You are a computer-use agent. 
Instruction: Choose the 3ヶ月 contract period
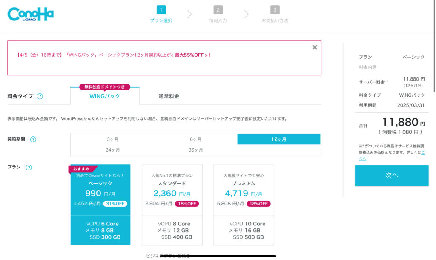coord(112,139)
